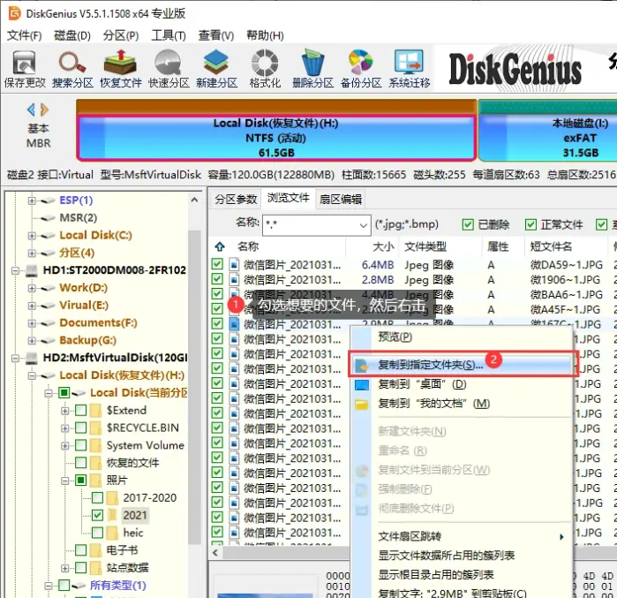Toggle the 已删除 (deleted) filter checkbox
This screenshot has width=617, height=598.
(468, 224)
